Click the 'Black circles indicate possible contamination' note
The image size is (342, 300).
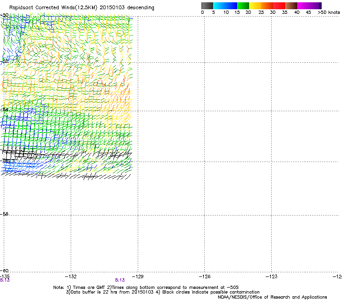(x=208, y=292)
